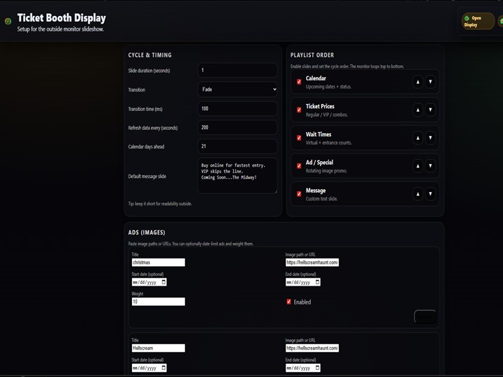Click the Calendar days ahead field

[x=238, y=146]
